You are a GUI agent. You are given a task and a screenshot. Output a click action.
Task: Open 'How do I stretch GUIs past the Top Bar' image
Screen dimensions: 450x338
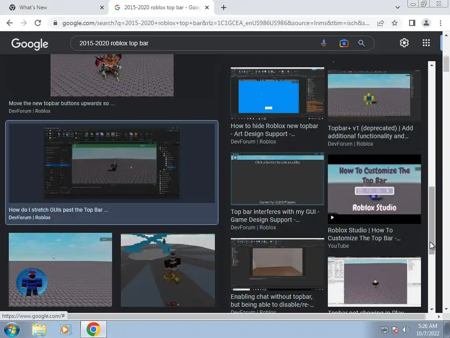(112, 163)
